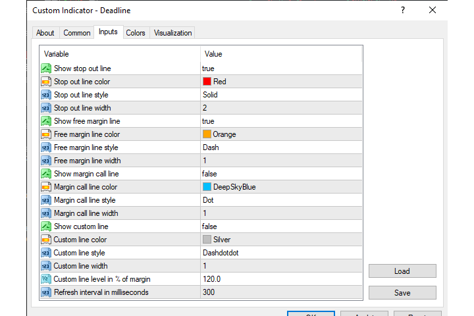This screenshot has height=316, width=474.
Task: Select 'Custom line style' label
Action: [79, 253]
